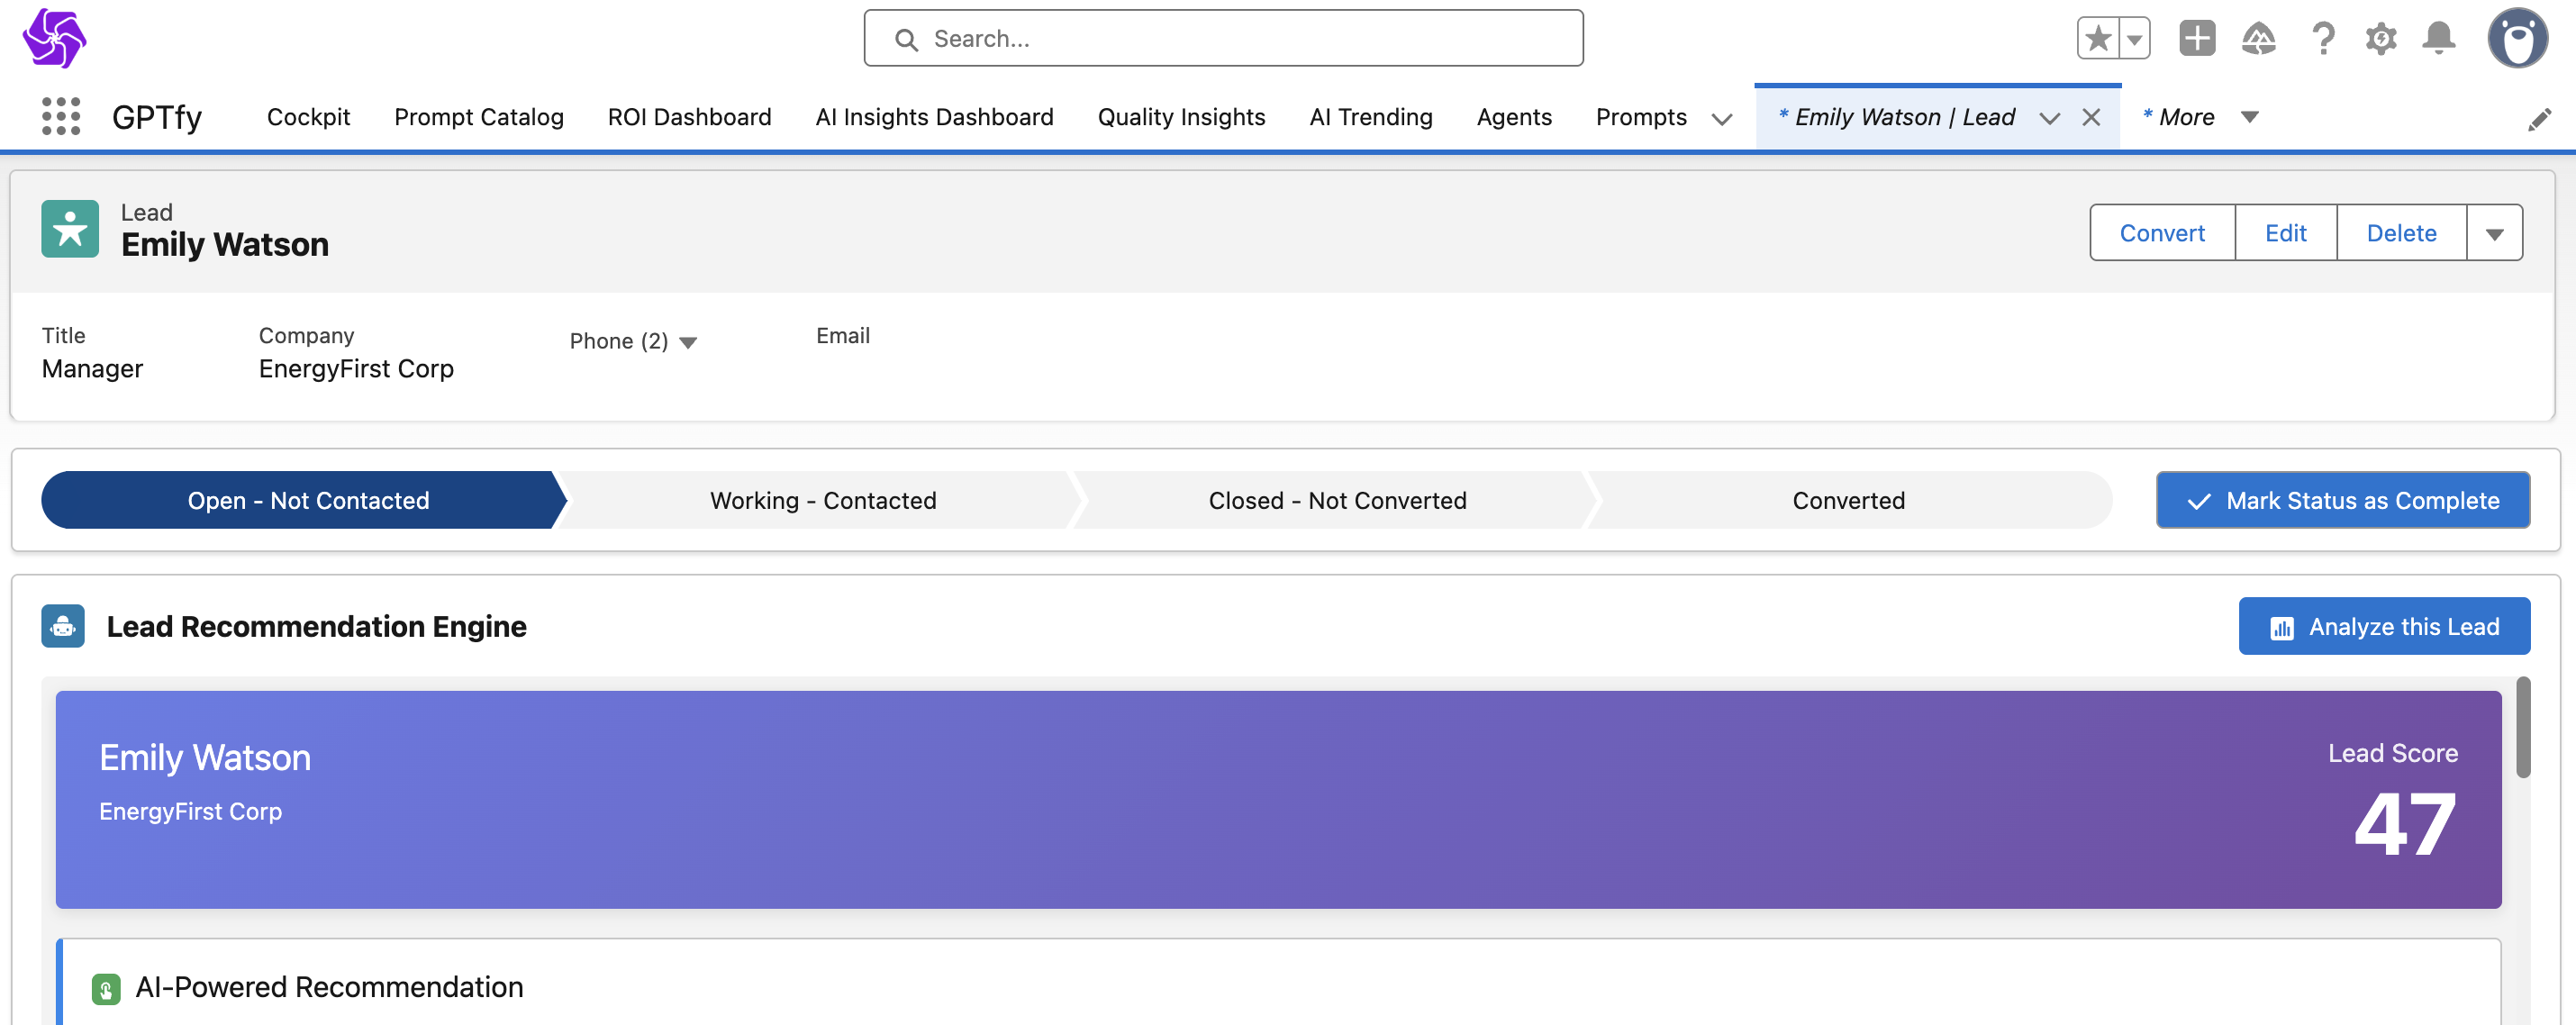Open the Notifications bell
The height and width of the screenshot is (1025, 2576).
click(2439, 39)
